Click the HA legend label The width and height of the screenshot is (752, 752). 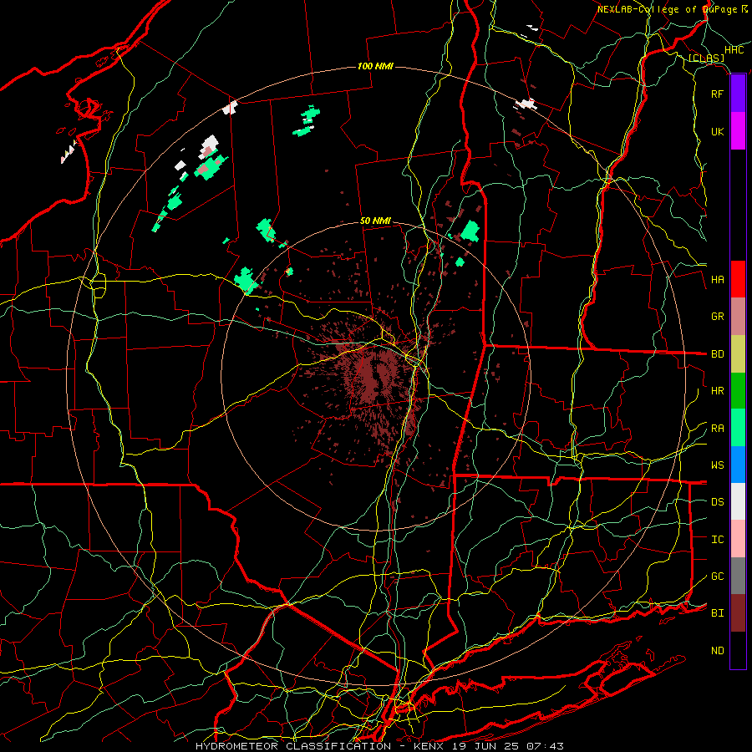point(718,279)
